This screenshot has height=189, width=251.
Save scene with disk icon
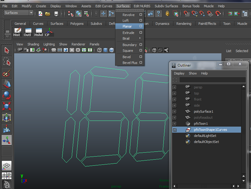(56, 14)
